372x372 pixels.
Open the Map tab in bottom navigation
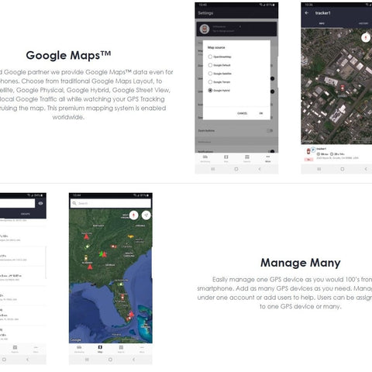tap(100, 349)
